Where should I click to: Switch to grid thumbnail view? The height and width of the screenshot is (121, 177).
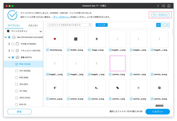pyautogui.click(x=158, y=25)
